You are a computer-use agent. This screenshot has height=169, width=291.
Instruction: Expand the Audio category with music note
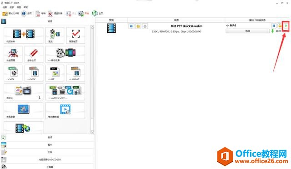tap(48, 138)
